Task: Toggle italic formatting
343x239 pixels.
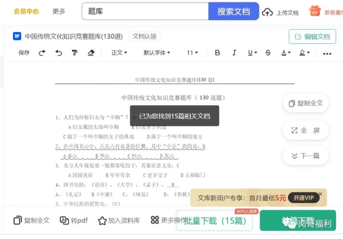Action: coord(234,53)
